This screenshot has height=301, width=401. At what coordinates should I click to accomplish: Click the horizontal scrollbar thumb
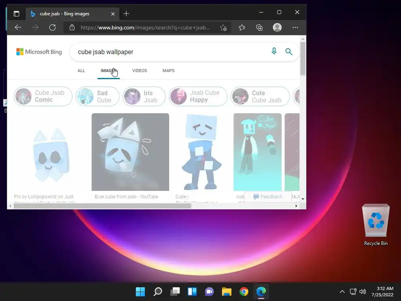pyautogui.click(x=102, y=206)
